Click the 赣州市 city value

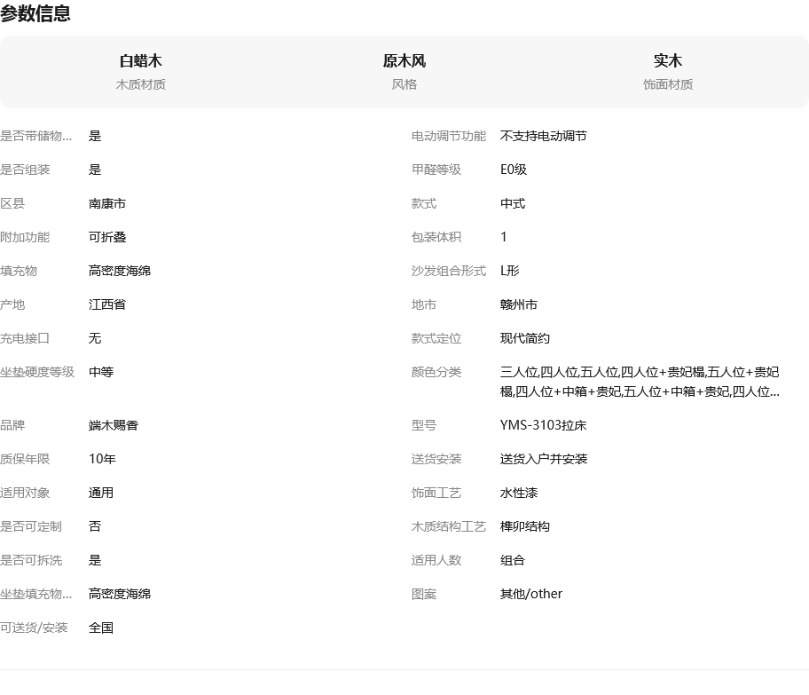click(519, 304)
